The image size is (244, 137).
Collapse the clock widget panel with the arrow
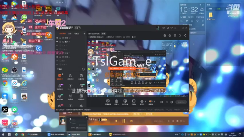click(x=203, y=5)
